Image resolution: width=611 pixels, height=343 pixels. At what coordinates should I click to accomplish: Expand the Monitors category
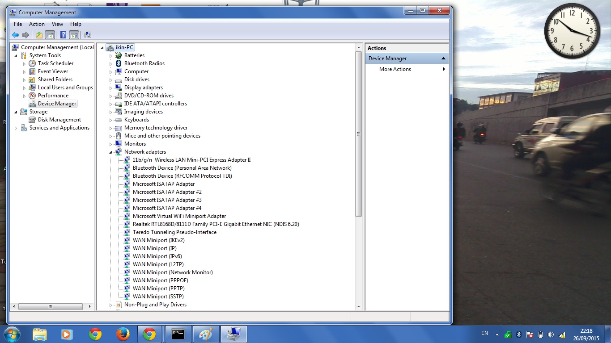111,144
